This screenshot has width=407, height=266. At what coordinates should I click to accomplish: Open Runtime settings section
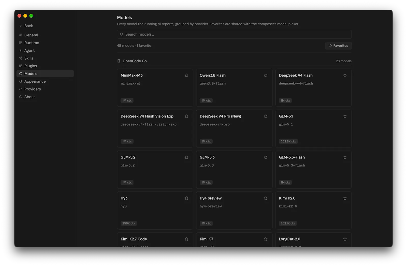tap(45, 43)
